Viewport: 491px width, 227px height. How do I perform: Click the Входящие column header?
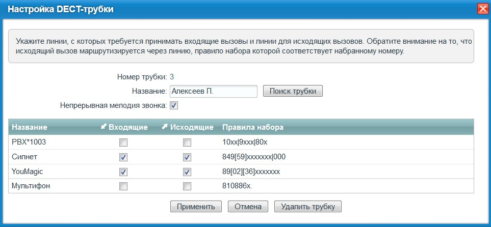(x=124, y=127)
